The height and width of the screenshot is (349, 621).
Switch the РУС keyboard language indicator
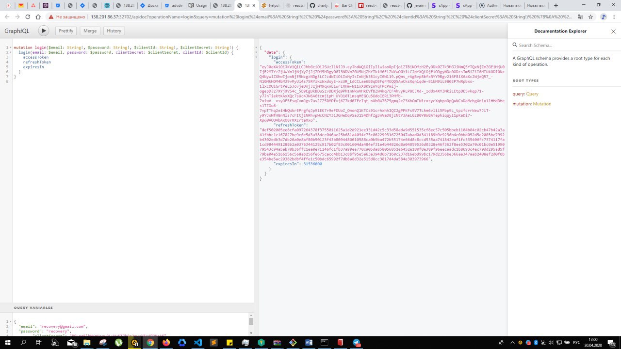tap(577, 342)
